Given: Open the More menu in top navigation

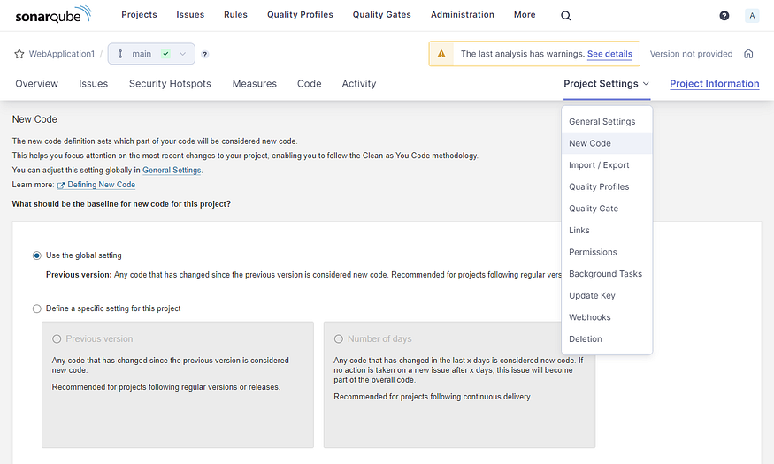Looking at the screenshot, I should point(525,15).
